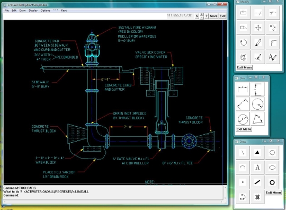Select the horizontal dimension tool
286x210 pixels.
(x=243, y=89)
